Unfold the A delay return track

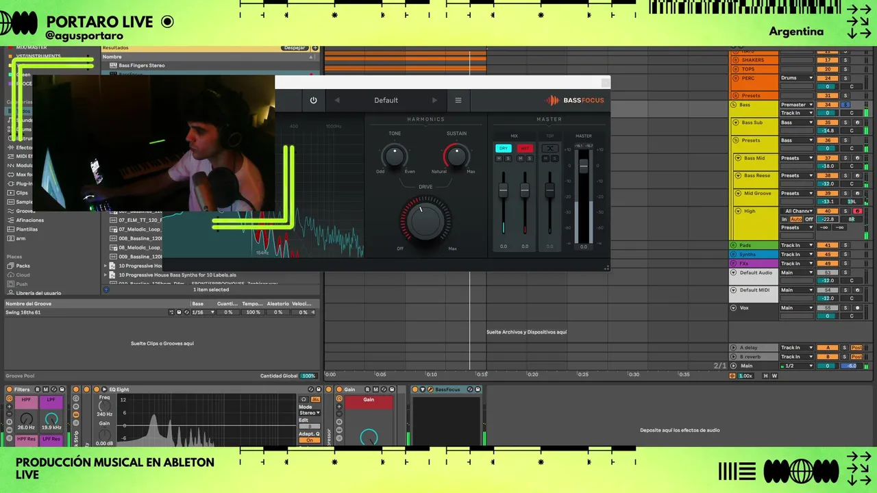coord(734,348)
